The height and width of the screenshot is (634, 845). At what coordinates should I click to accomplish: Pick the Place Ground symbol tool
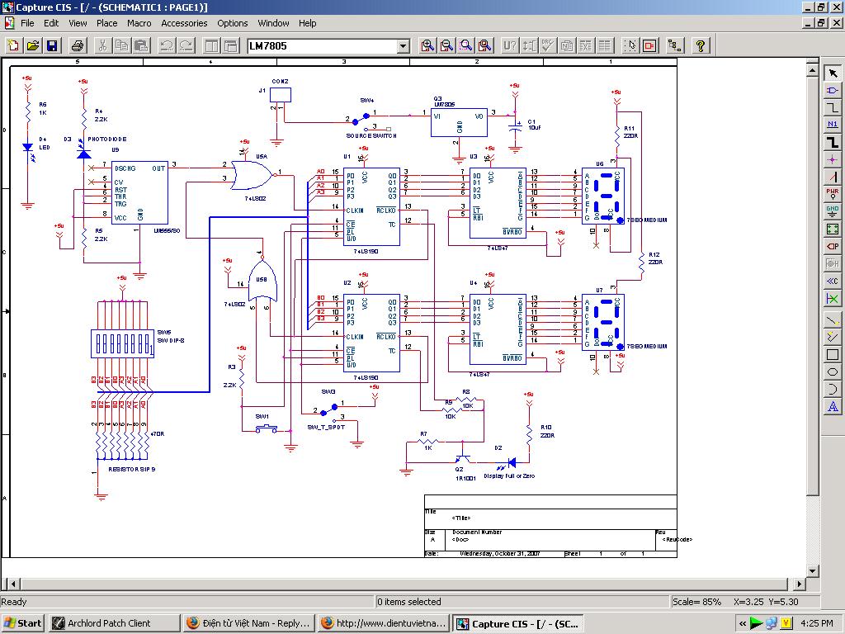[x=832, y=211]
